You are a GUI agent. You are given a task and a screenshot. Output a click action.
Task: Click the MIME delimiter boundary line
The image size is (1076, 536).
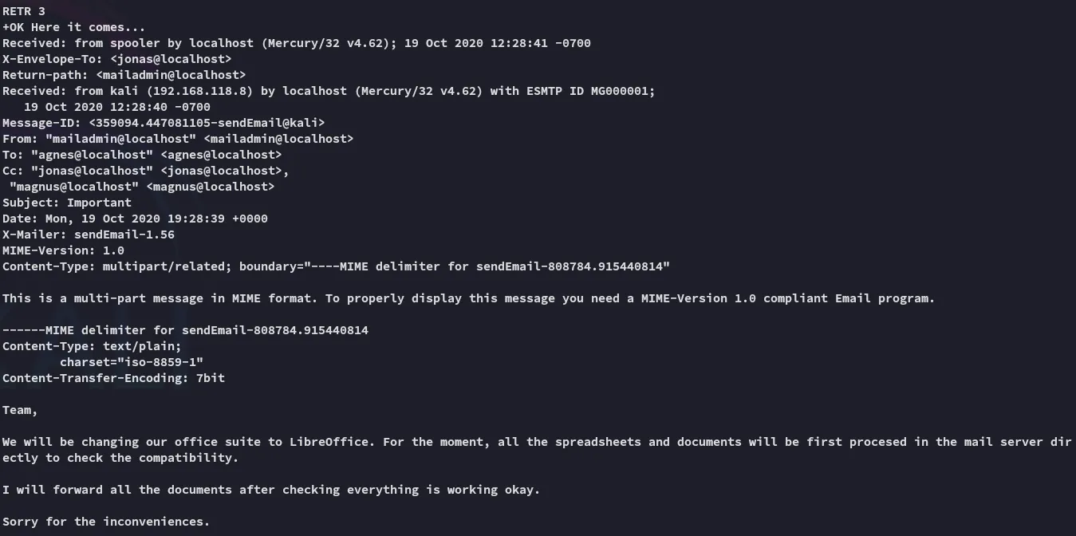coord(185,330)
